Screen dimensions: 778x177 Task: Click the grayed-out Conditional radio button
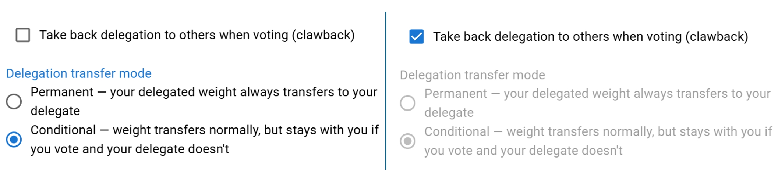[407, 141]
